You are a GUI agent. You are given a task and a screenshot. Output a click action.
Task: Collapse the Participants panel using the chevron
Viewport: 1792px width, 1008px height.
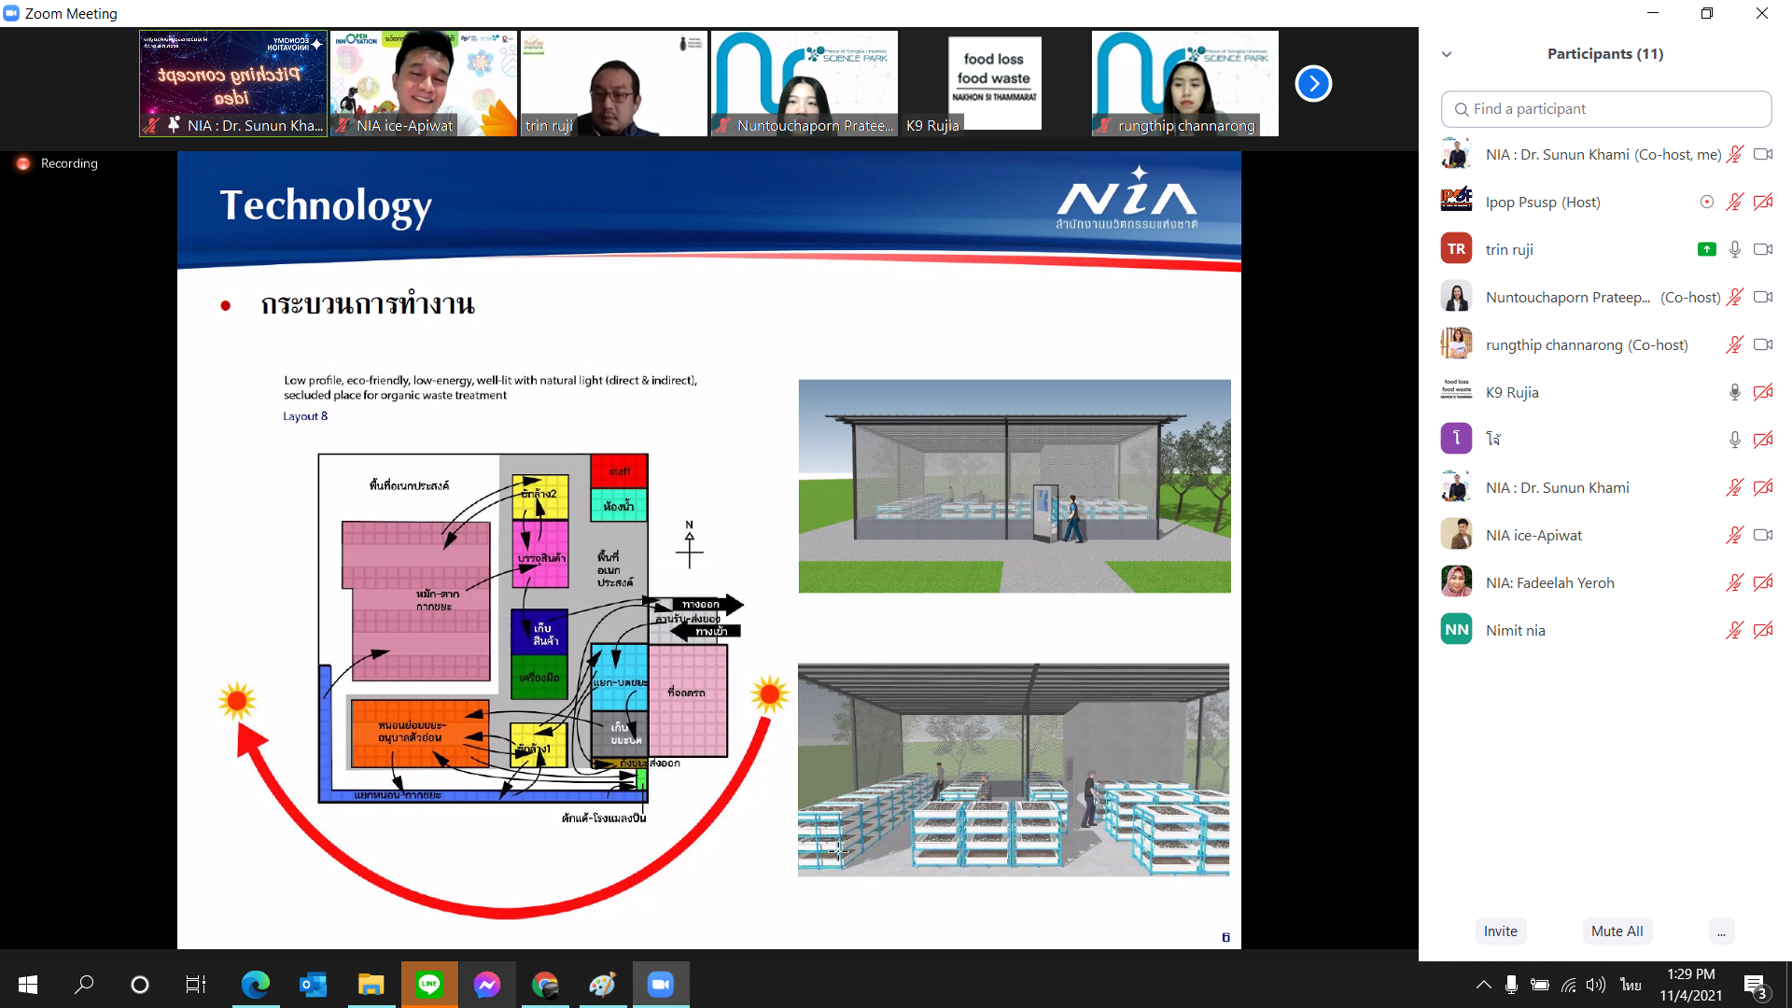[1447, 54]
